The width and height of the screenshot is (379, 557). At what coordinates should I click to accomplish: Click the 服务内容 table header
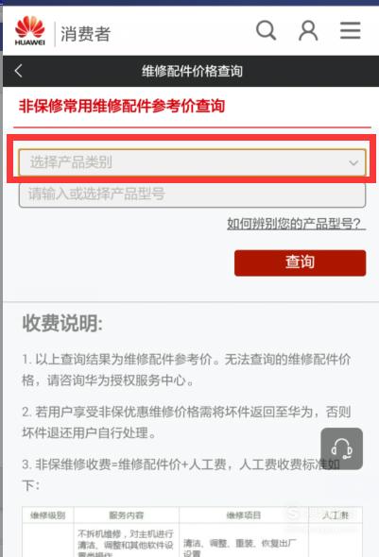click(127, 515)
